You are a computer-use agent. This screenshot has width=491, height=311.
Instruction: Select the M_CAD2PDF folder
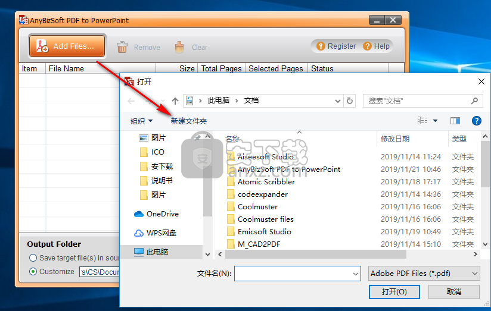point(259,244)
